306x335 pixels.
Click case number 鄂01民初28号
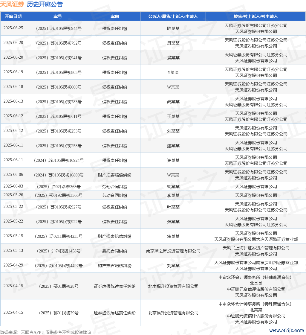tap(59, 286)
